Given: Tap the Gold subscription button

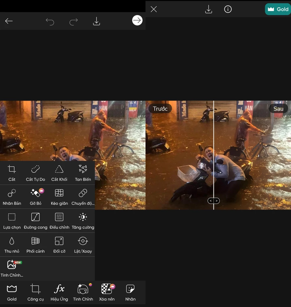Looking at the screenshot, I should point(278,9).
